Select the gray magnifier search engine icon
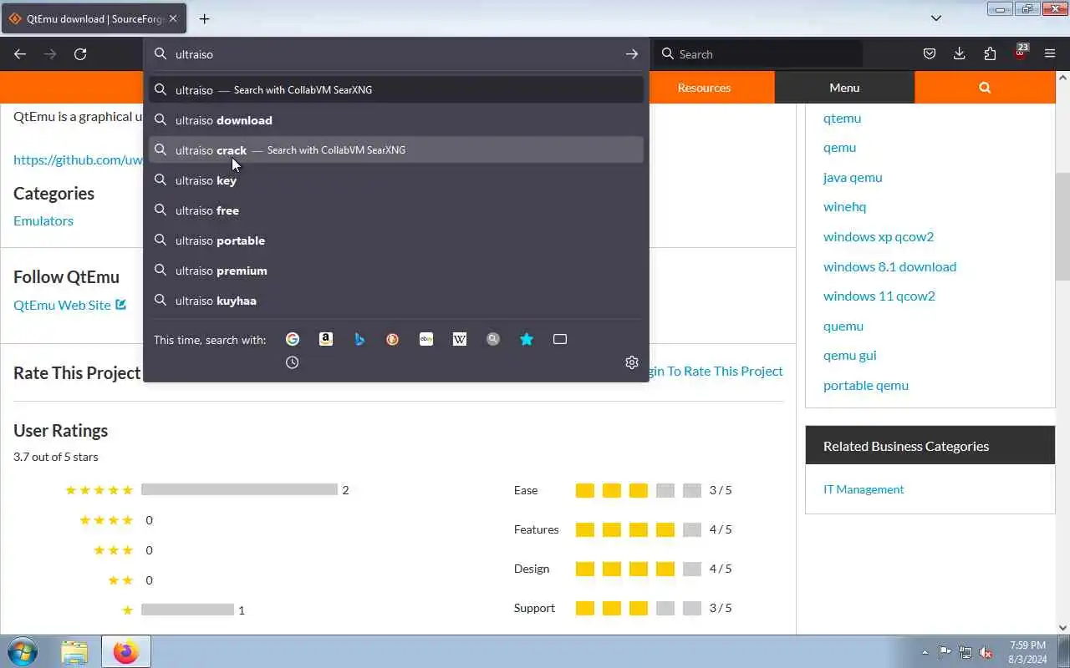 (493, 339)
